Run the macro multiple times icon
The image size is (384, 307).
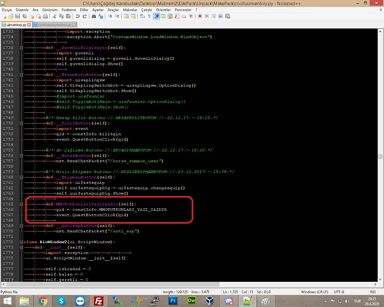(221, 16)
